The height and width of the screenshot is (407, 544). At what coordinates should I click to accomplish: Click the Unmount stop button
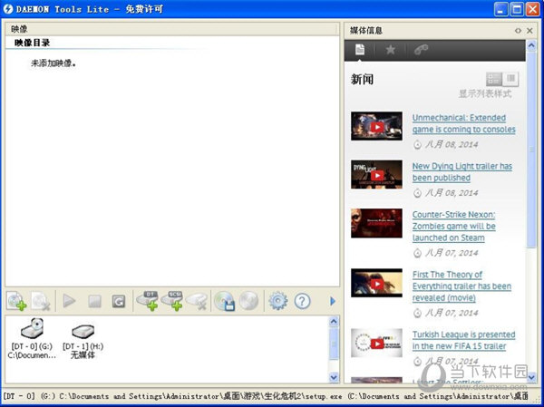click(x=94, y=301)
